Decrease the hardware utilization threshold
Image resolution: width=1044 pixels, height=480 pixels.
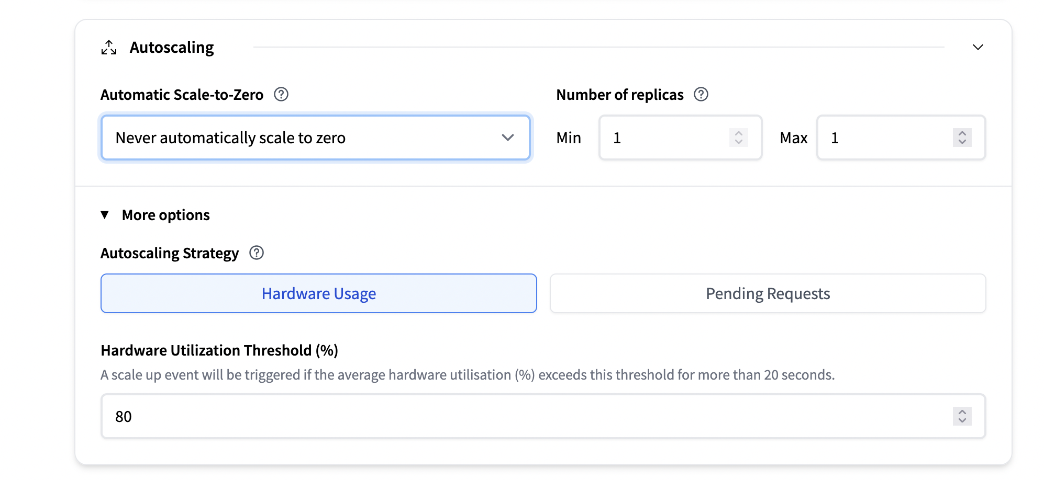[x=962, y=421]
